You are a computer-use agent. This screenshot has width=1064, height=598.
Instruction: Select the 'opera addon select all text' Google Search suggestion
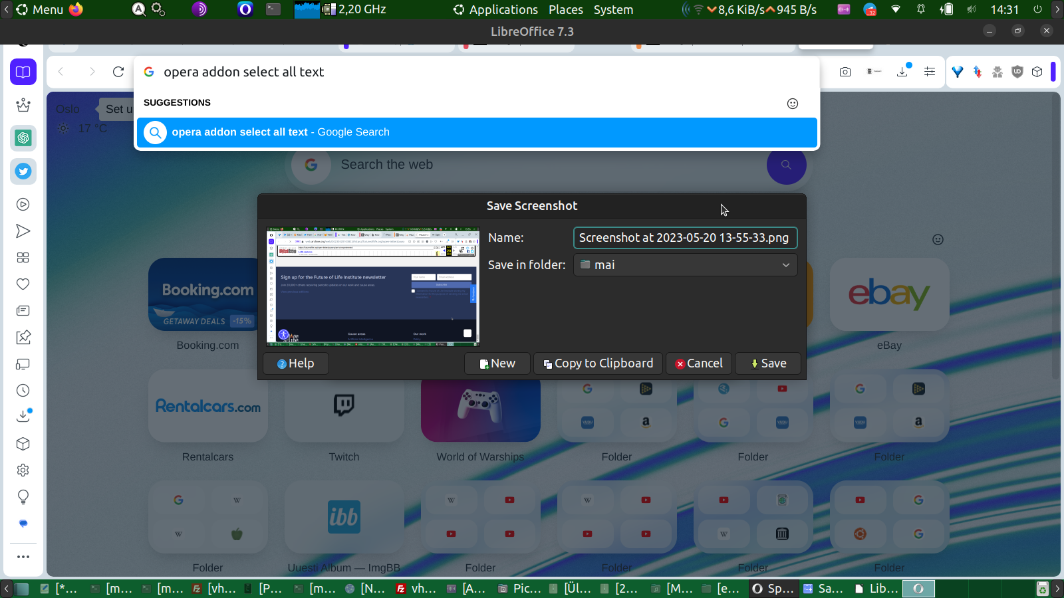click(477, 132)
